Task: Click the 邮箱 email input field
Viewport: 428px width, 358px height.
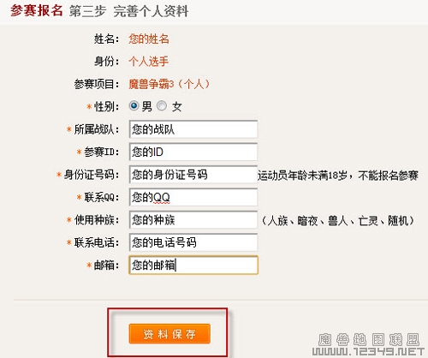Action: 193,266
